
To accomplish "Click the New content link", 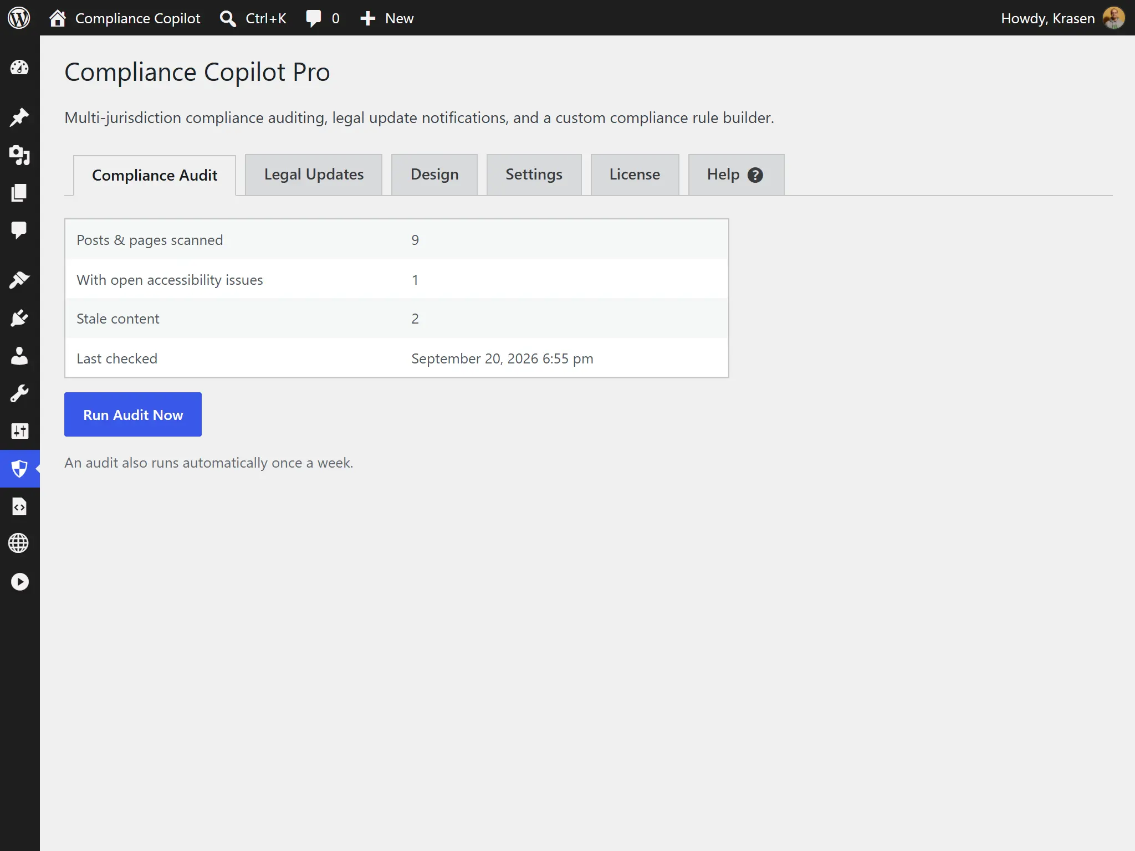I will (x=399, y=18).
